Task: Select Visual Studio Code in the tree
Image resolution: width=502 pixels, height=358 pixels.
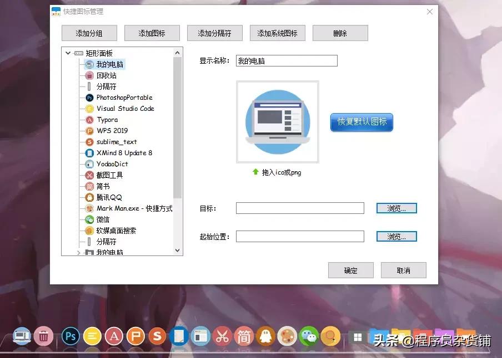Action: tap(122, 109)
